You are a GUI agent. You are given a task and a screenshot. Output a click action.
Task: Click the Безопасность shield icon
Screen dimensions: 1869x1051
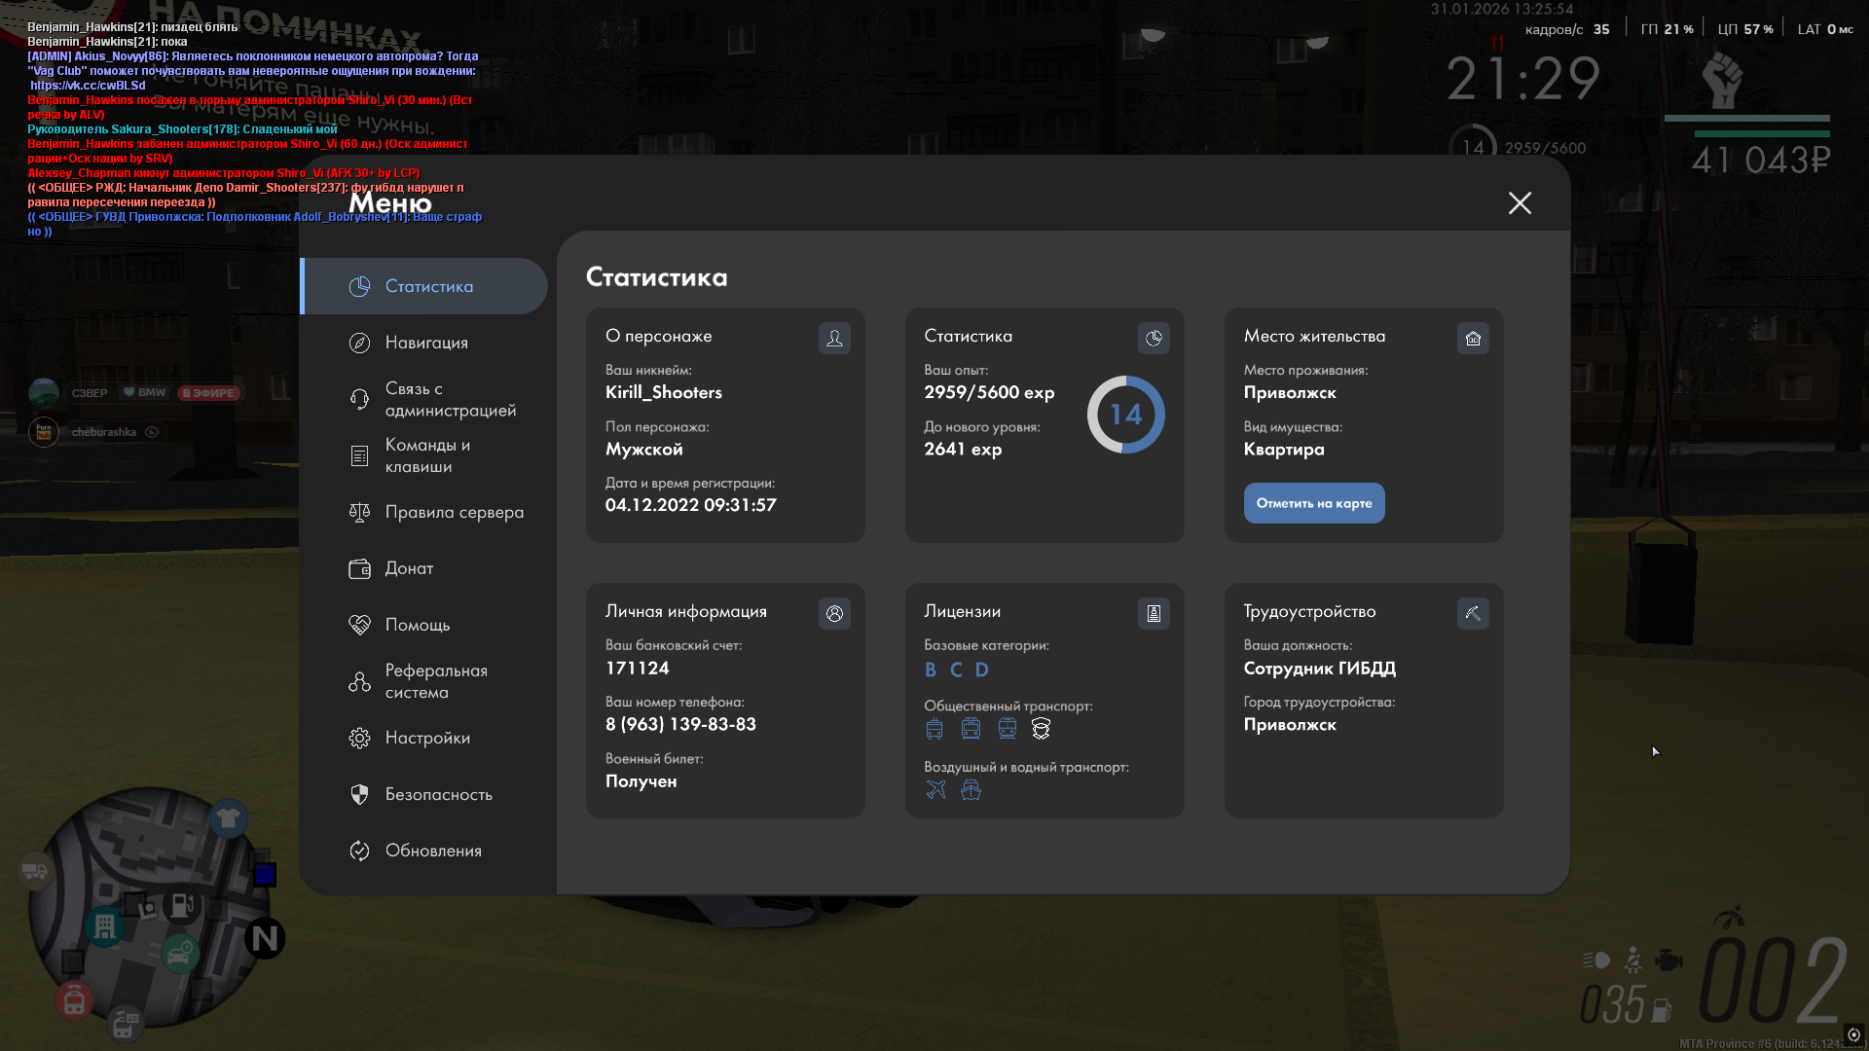pyautogui.click(x=359, y=794)
